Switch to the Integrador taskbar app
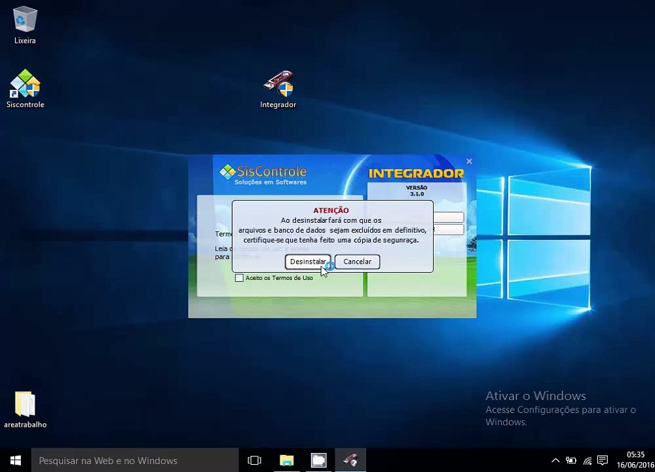This screenshot has height=472, width=655. coord(350,460)
